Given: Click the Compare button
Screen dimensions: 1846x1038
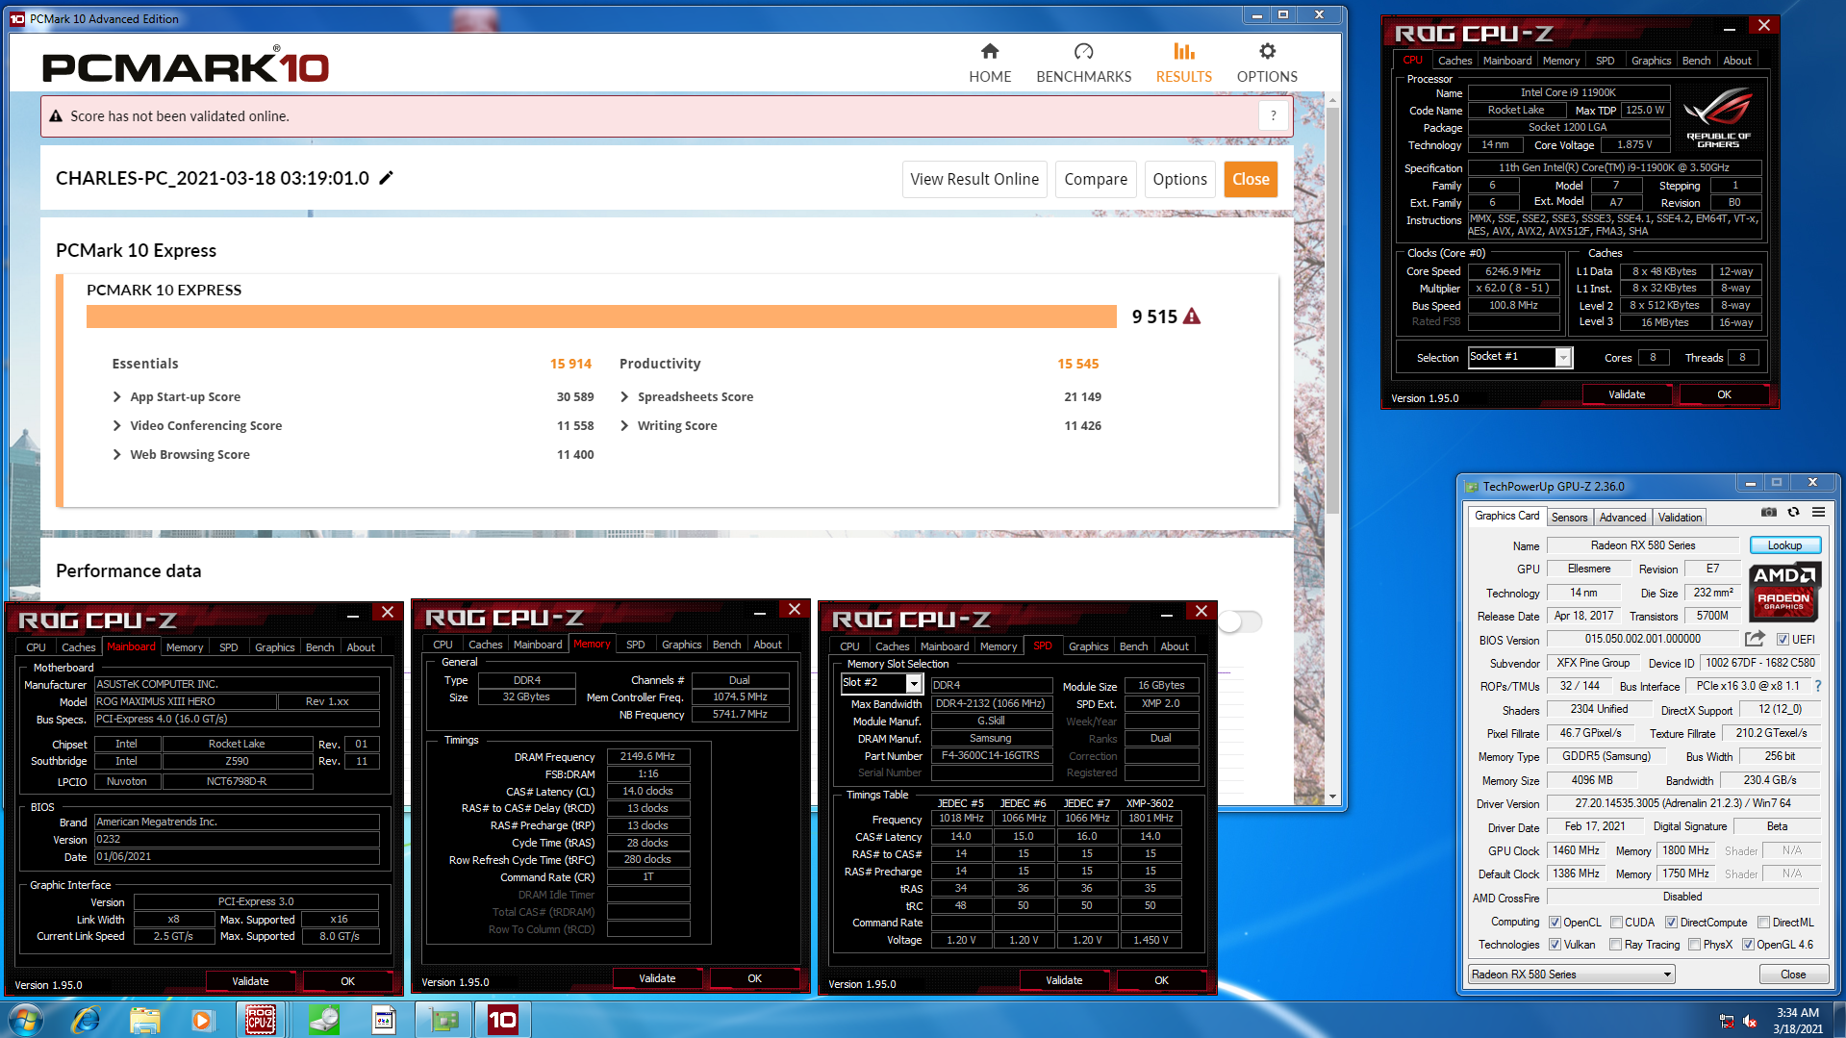Looking at the screenshot, I should (x=1096, y=179).
